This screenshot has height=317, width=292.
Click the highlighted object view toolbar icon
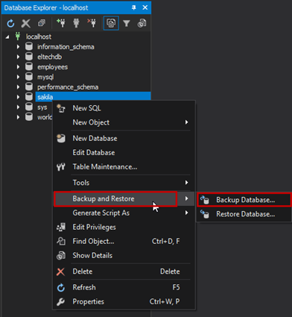(111, 23)
